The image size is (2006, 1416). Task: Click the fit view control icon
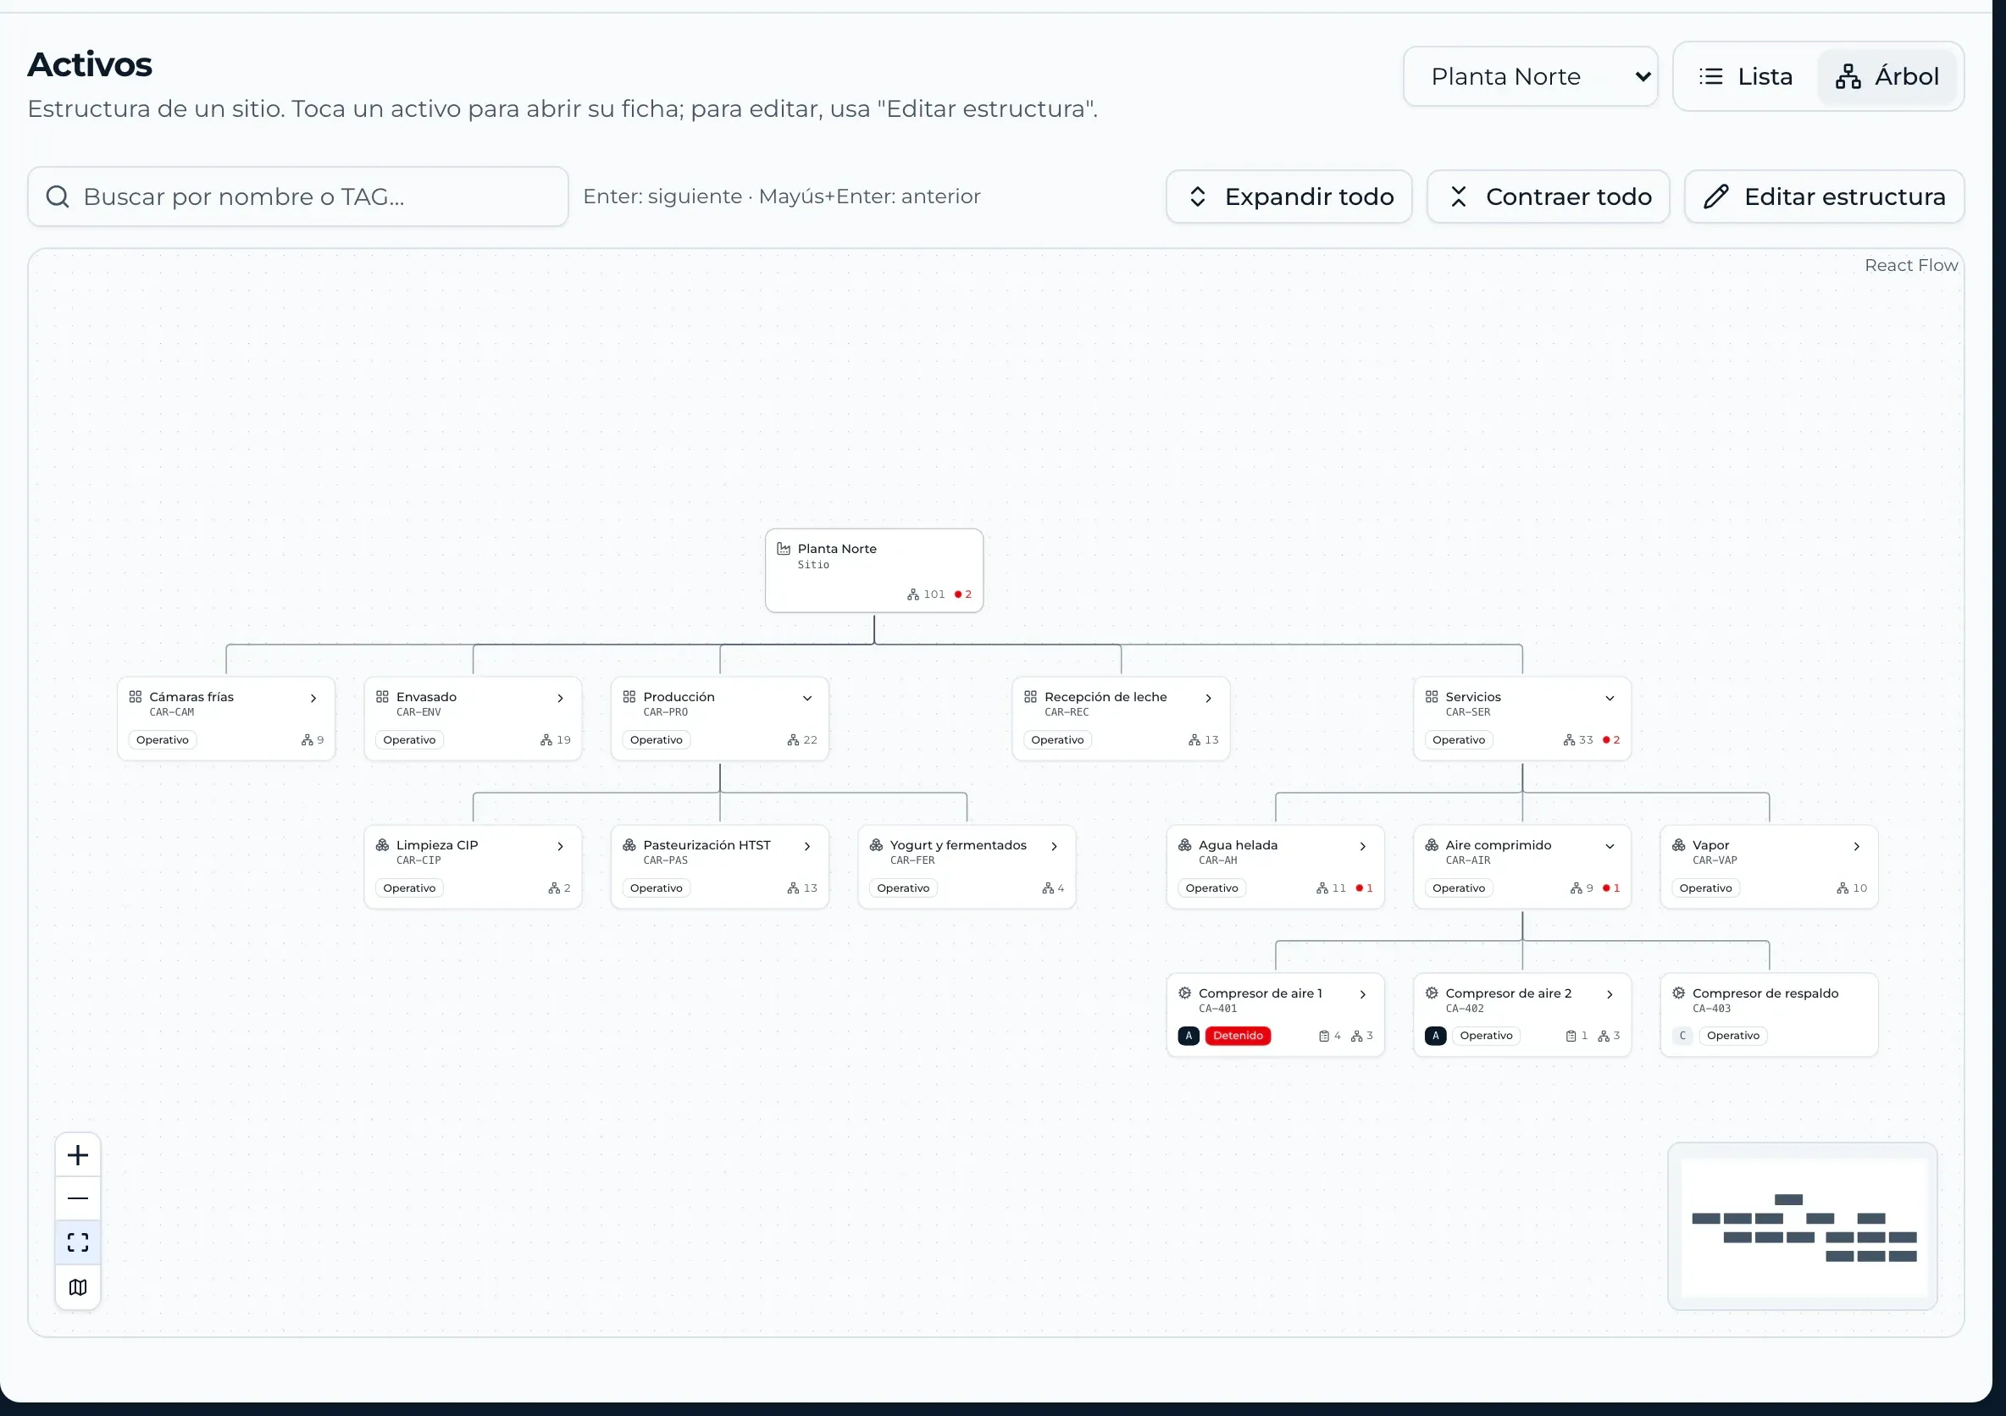coord(78,1243)
